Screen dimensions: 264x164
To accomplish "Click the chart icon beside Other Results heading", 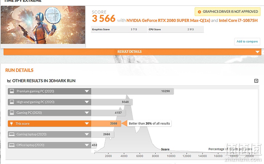I will (x=9, y=81).
